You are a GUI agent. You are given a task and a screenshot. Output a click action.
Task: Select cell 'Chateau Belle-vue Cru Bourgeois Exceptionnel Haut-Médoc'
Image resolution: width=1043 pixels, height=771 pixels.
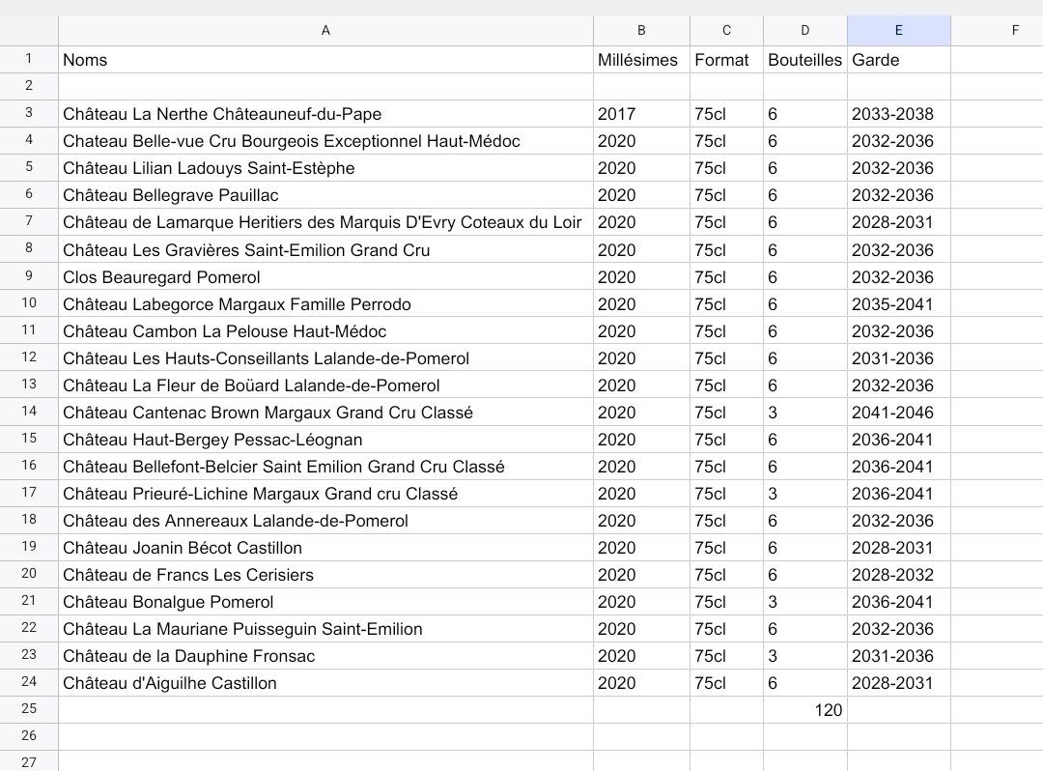pos(325,141)
